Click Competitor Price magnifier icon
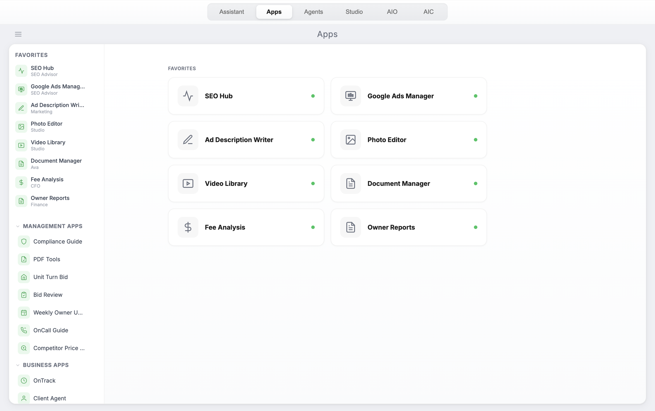This screenshot has width=655, height=411. [x=24, y=348]
